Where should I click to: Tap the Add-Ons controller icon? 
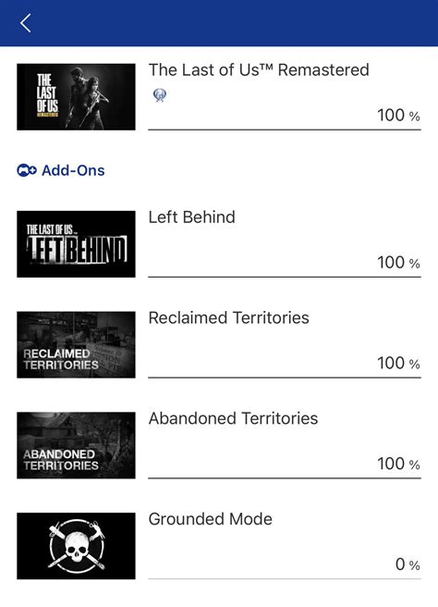[27, 170]
